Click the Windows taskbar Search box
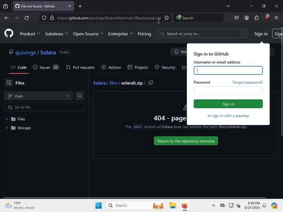The image size is (283, 212). click(x=135, y=205)
